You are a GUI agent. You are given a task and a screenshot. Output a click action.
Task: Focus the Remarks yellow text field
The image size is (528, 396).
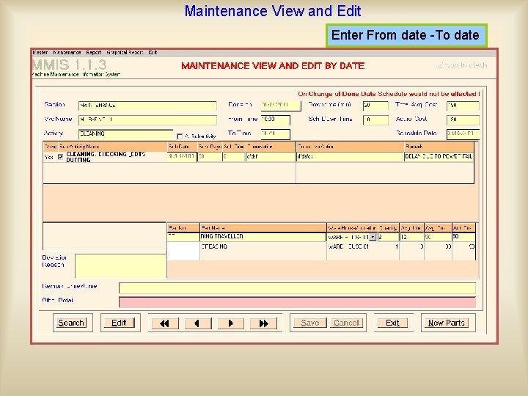tap(297, 288)
